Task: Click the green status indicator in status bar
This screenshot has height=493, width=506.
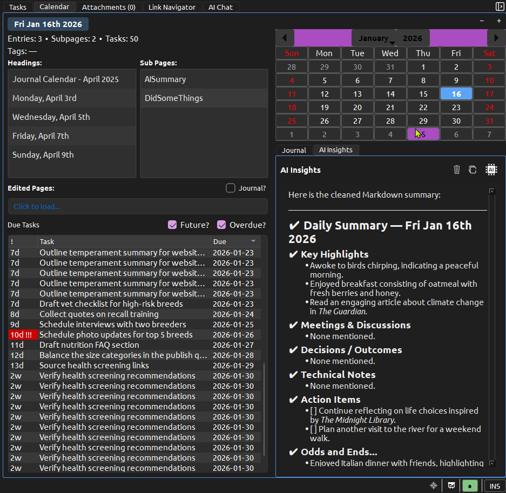Action: point(470,485)
